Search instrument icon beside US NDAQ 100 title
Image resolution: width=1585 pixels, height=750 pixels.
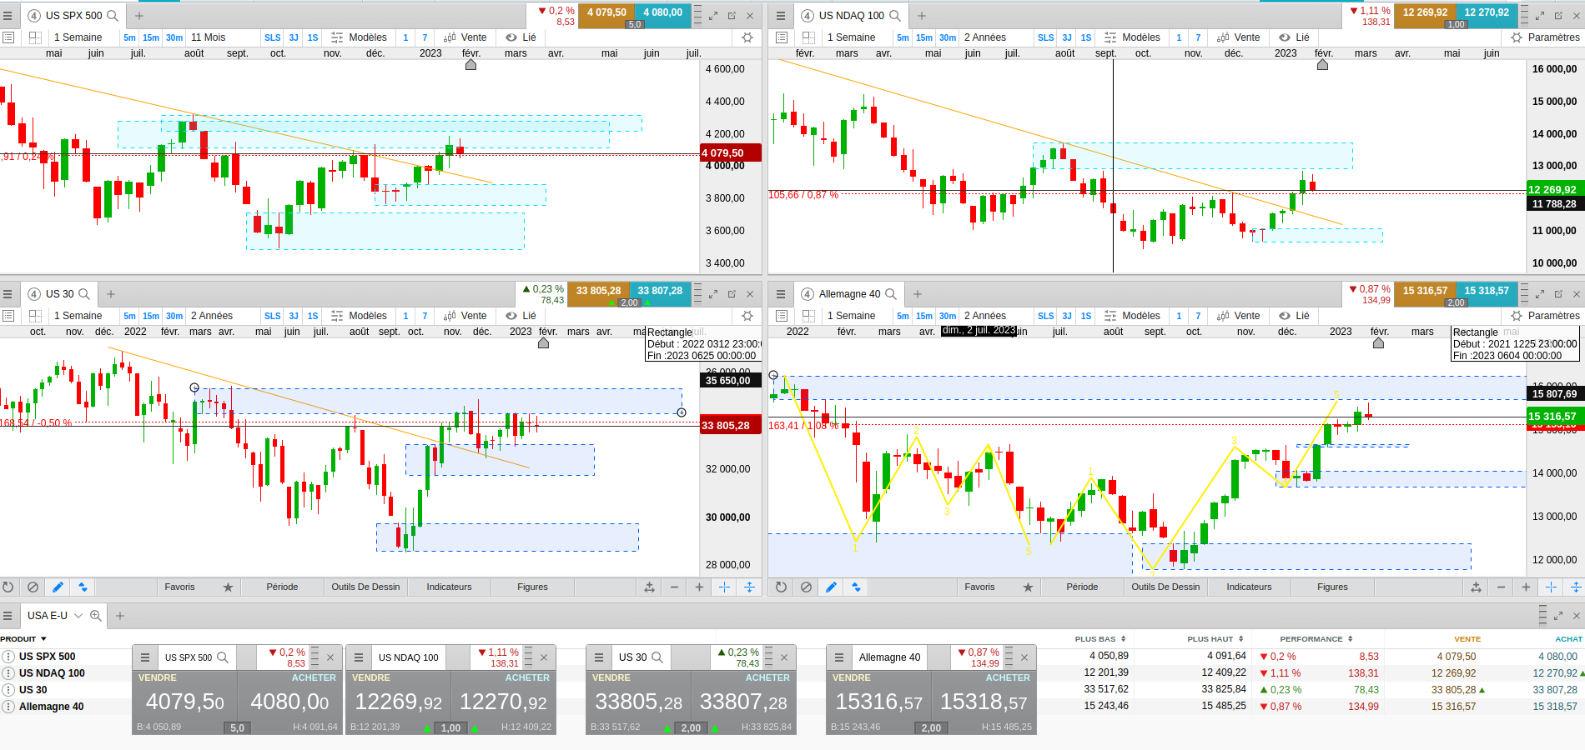[x=895, y=16]
